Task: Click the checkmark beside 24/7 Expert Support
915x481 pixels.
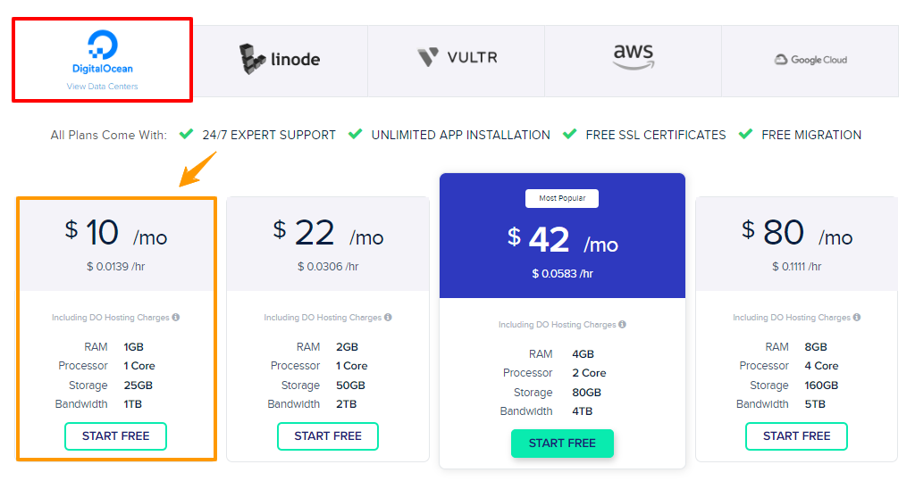Action: pyautogui.click(x=186, y=134)
